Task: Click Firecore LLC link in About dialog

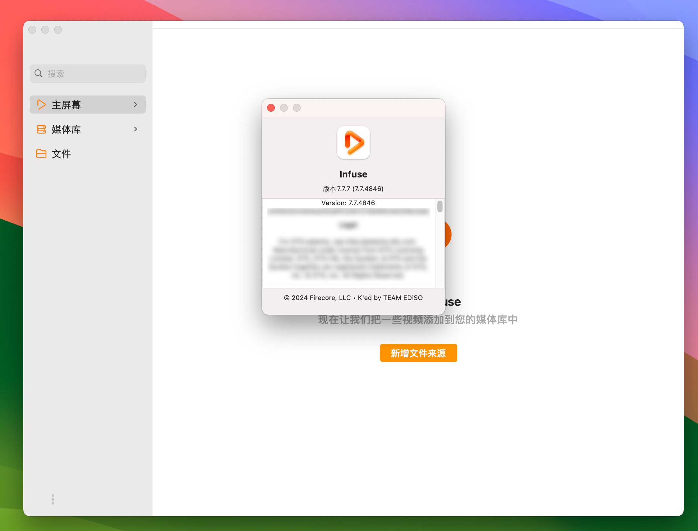Action: tap(329, 297)
